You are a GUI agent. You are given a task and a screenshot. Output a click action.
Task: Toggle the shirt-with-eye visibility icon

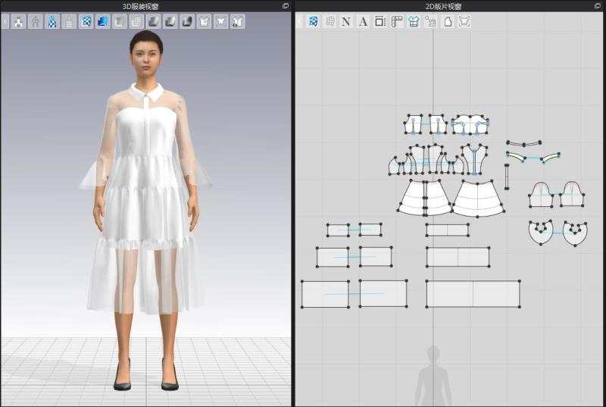[237, 22]
